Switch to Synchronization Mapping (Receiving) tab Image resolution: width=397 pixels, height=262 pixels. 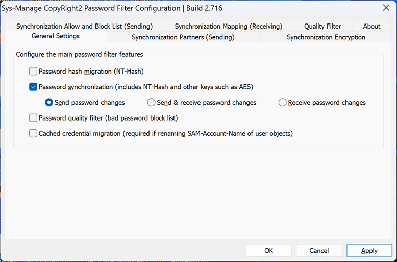point(229,26)
